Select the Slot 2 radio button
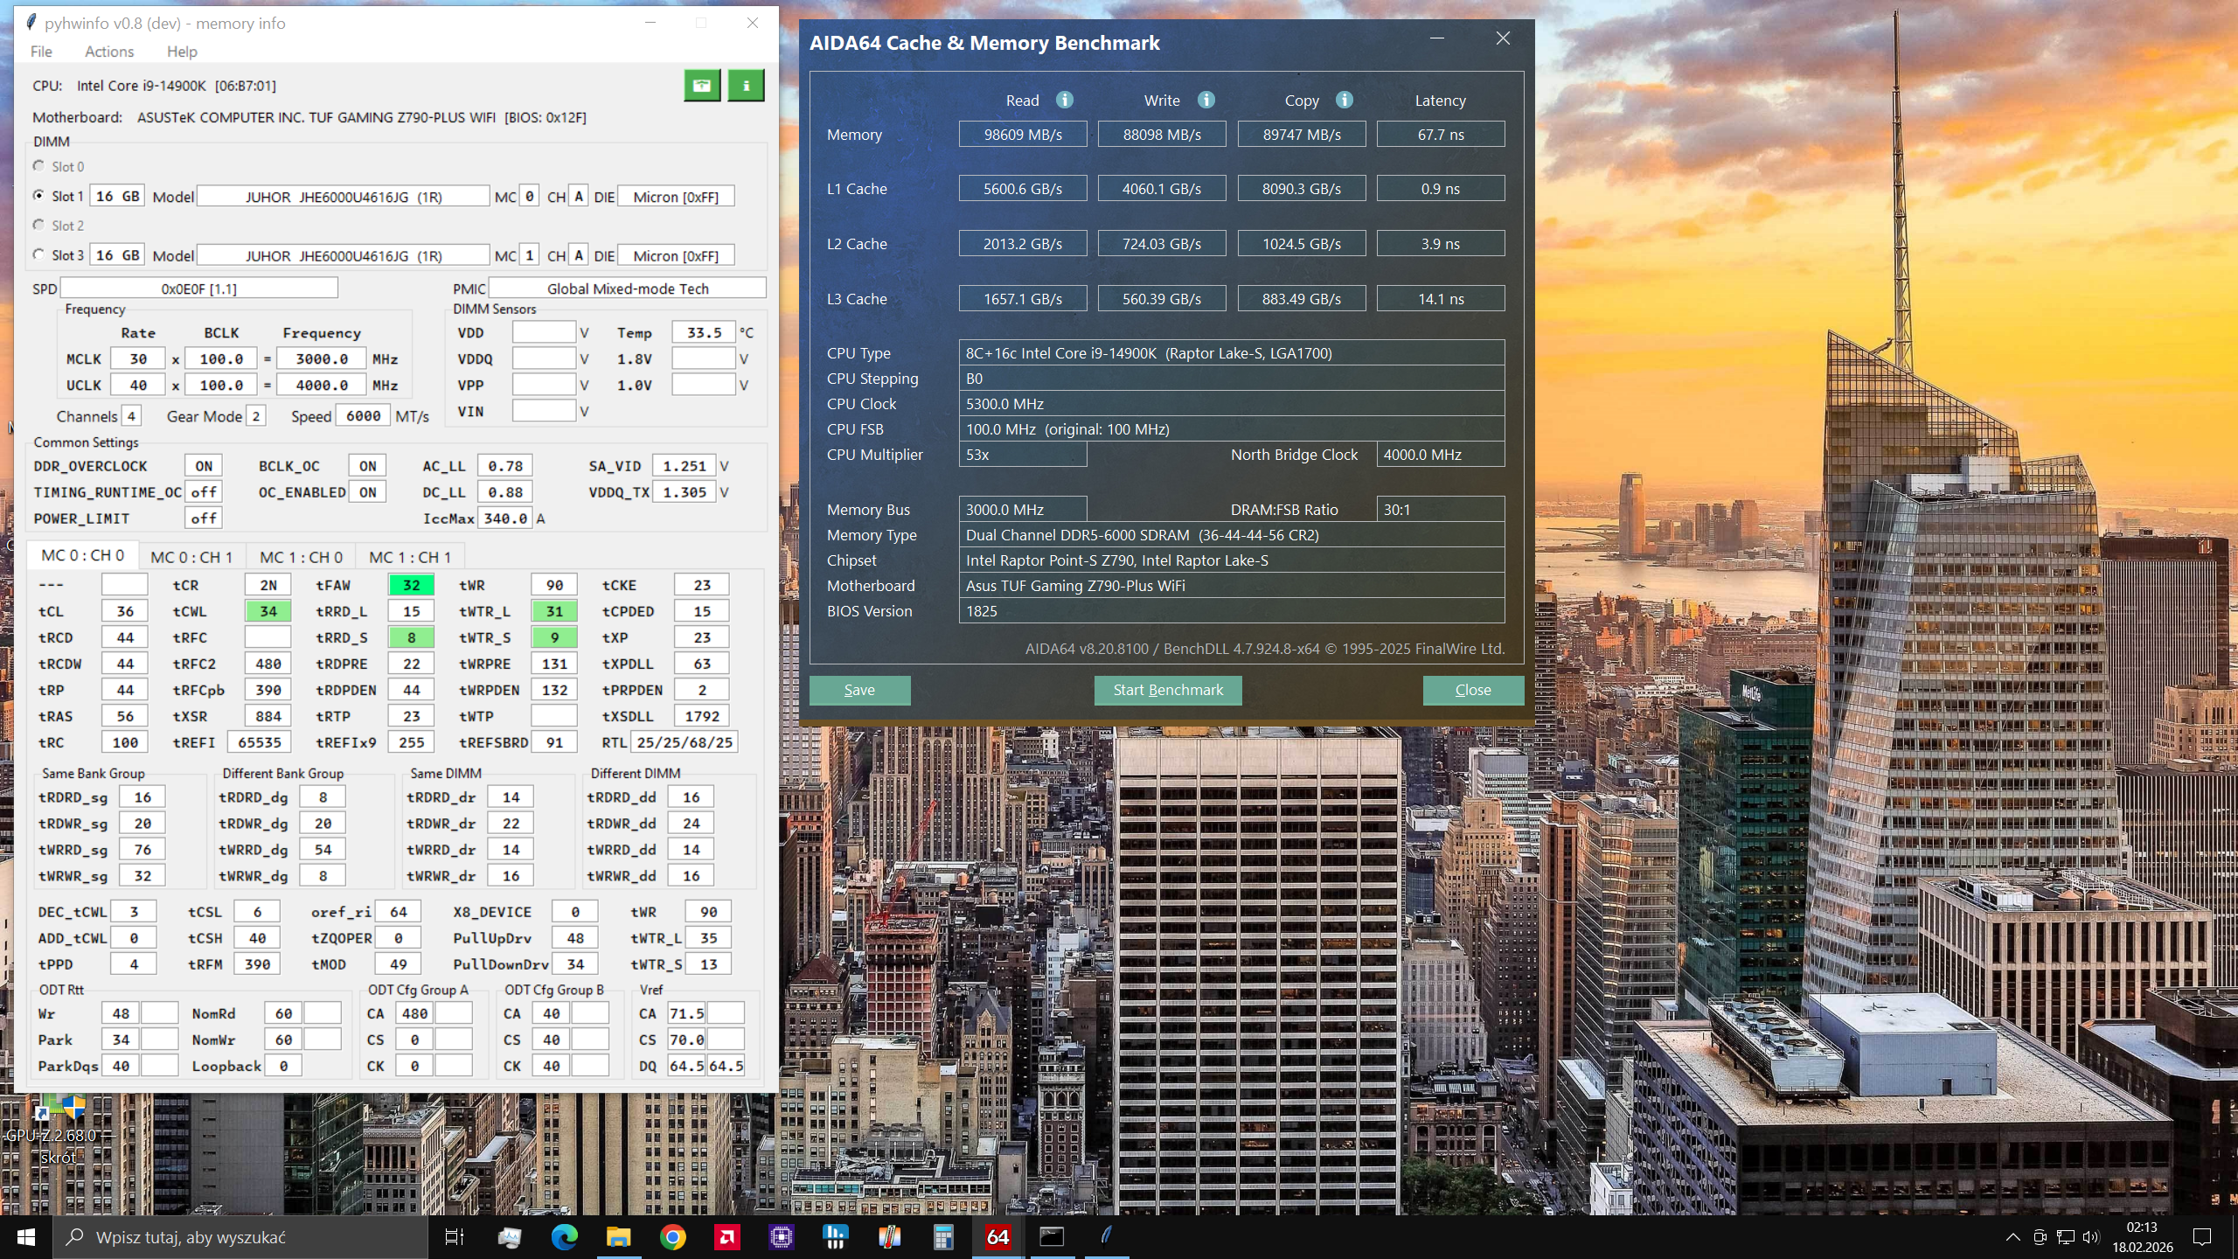Viewport: 2238px width, 1259px height. click(38, 225)
